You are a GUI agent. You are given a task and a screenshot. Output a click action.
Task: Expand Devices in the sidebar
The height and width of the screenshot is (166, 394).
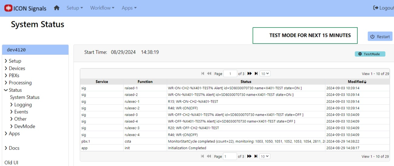(15, 68)
